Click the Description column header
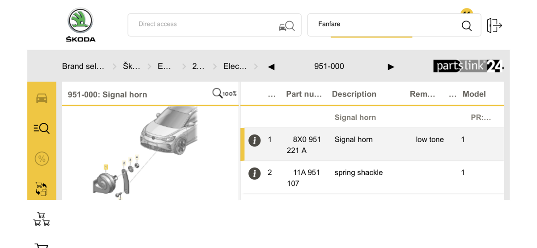This screenshot has height=248, width=537. click(x=354, y=94)
